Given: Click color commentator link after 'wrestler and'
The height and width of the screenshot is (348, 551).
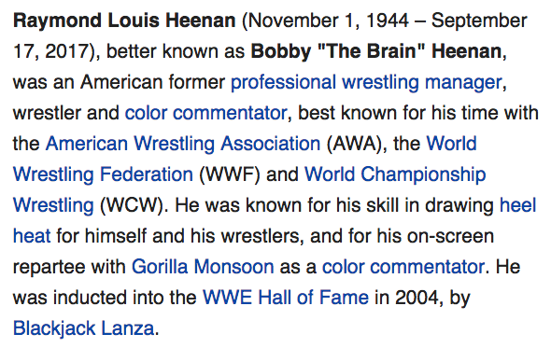Looking at the screenshot, I should point(205,113).
